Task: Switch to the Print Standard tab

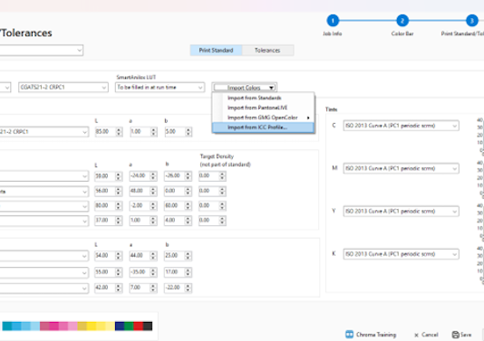Action: 216,51
